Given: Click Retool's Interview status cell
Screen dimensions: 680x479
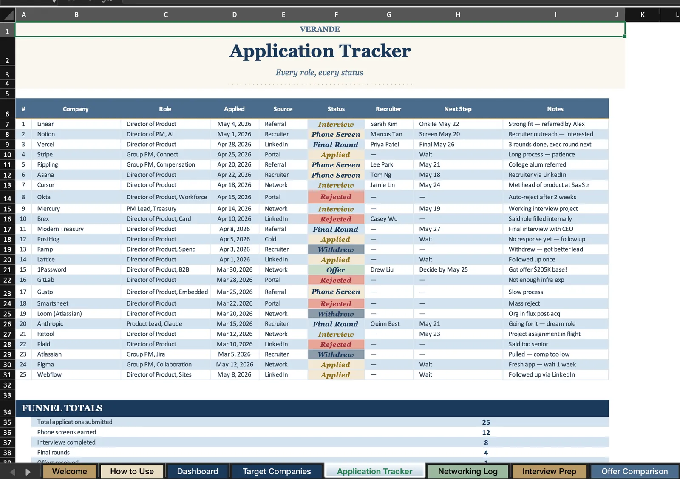Looking at the screenshot, I should point(336,334).
